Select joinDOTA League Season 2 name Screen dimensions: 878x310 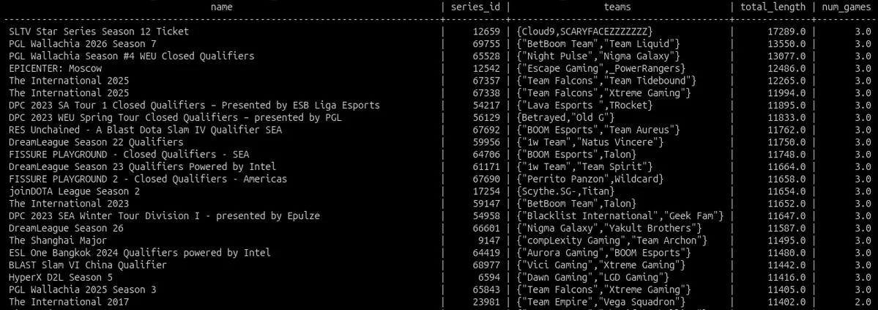(75, 191)
